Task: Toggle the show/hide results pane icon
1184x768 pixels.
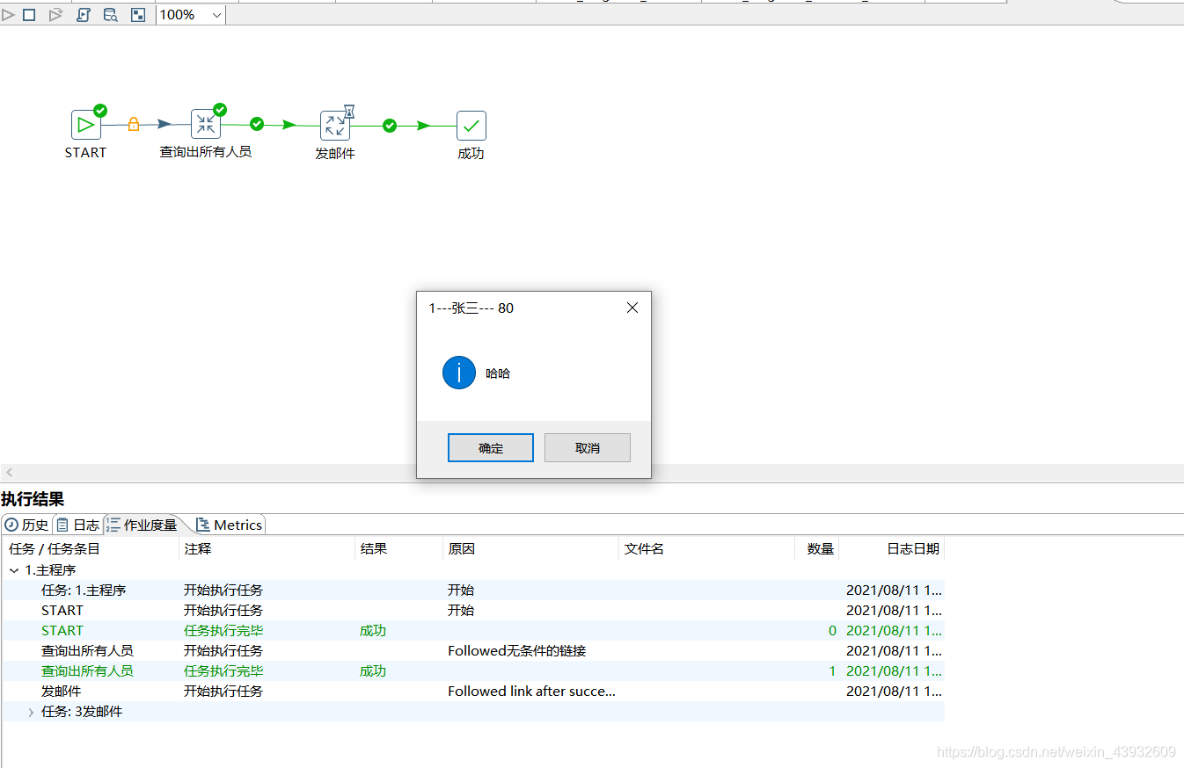Action: tap(138, 15)
